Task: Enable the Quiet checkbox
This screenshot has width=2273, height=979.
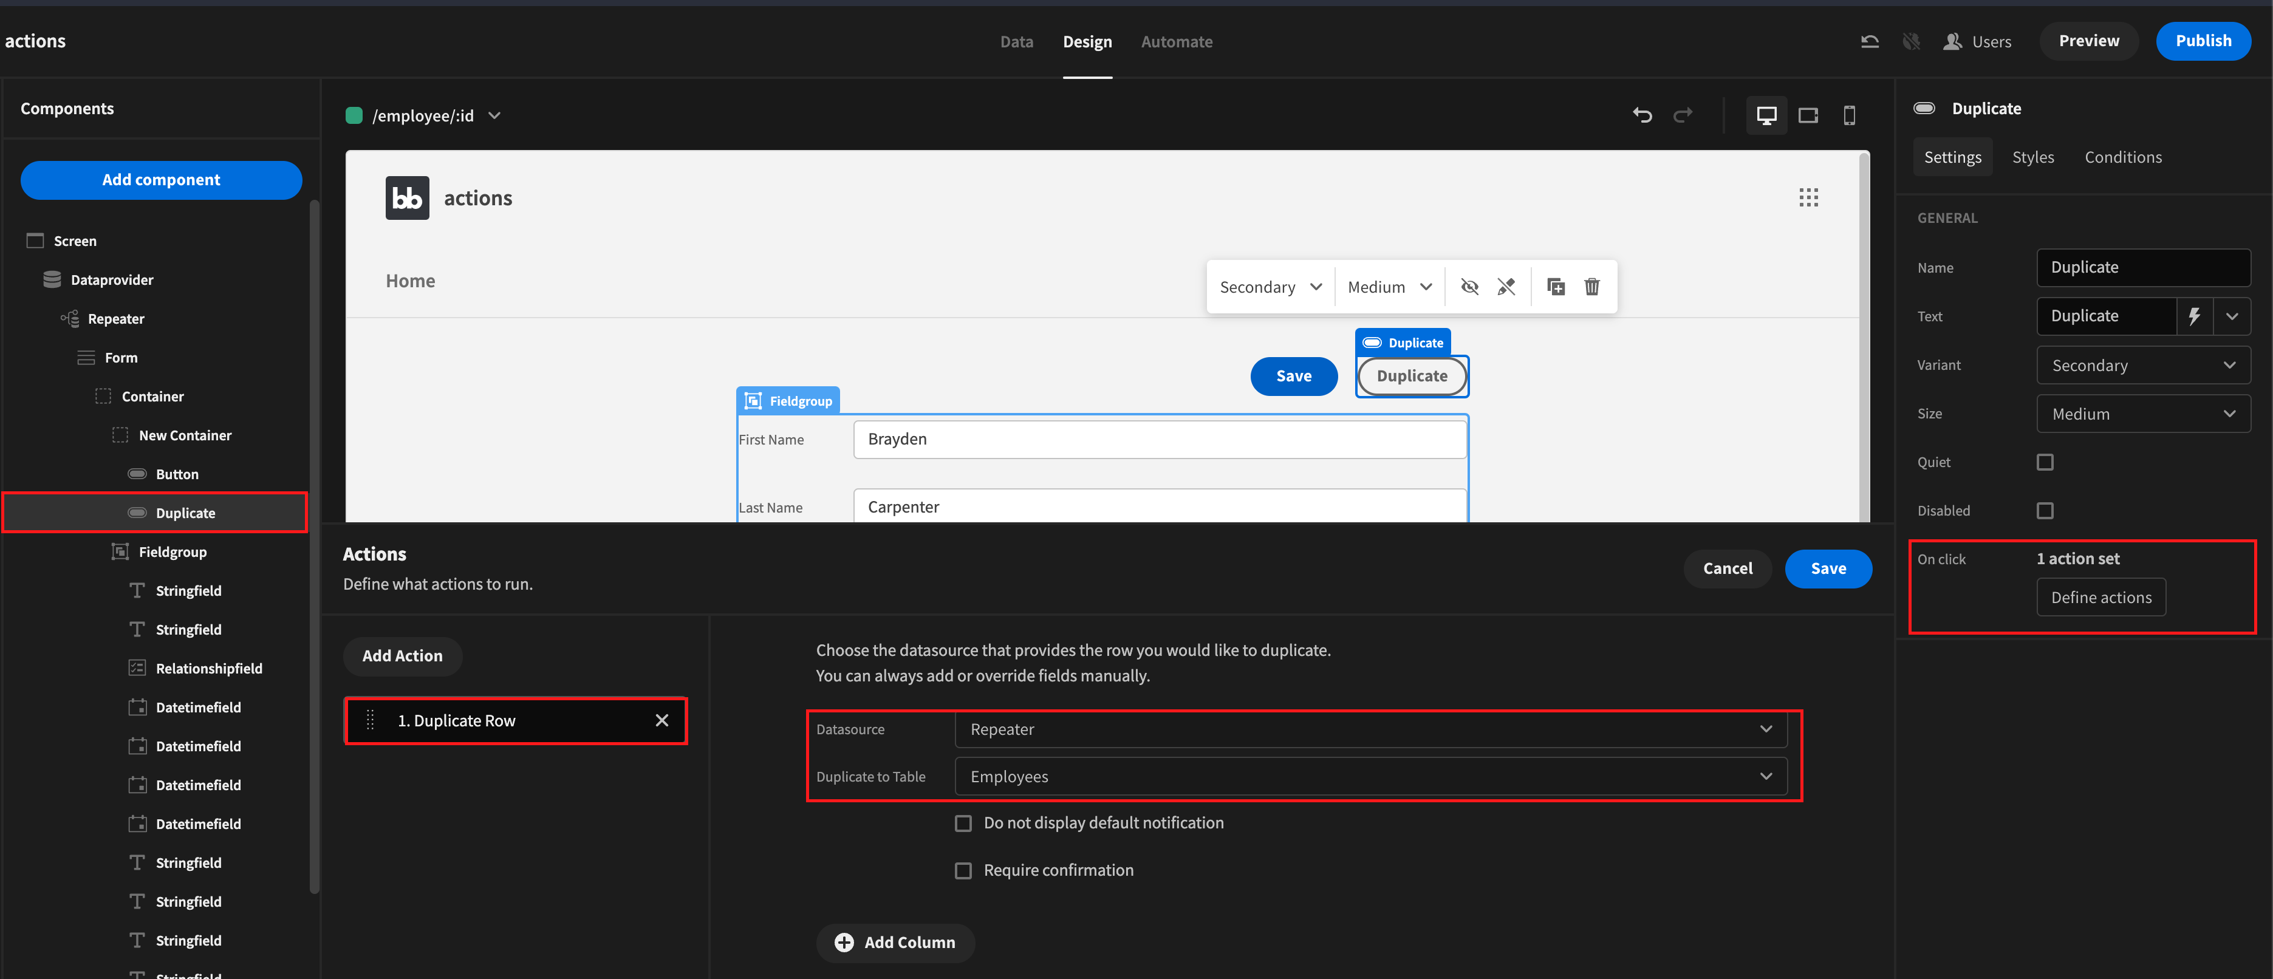Action: [x=2045, y=462]
